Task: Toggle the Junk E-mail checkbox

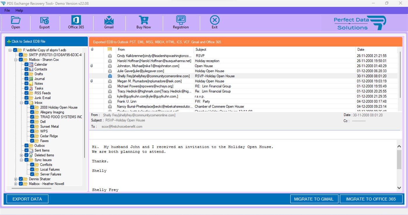Action: (27, 98)
